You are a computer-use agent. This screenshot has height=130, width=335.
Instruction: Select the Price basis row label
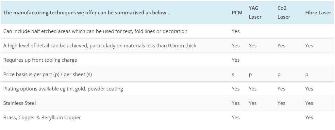[48, 74]
